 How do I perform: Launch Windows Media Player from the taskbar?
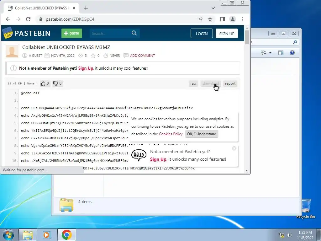(x=47, y=235)
